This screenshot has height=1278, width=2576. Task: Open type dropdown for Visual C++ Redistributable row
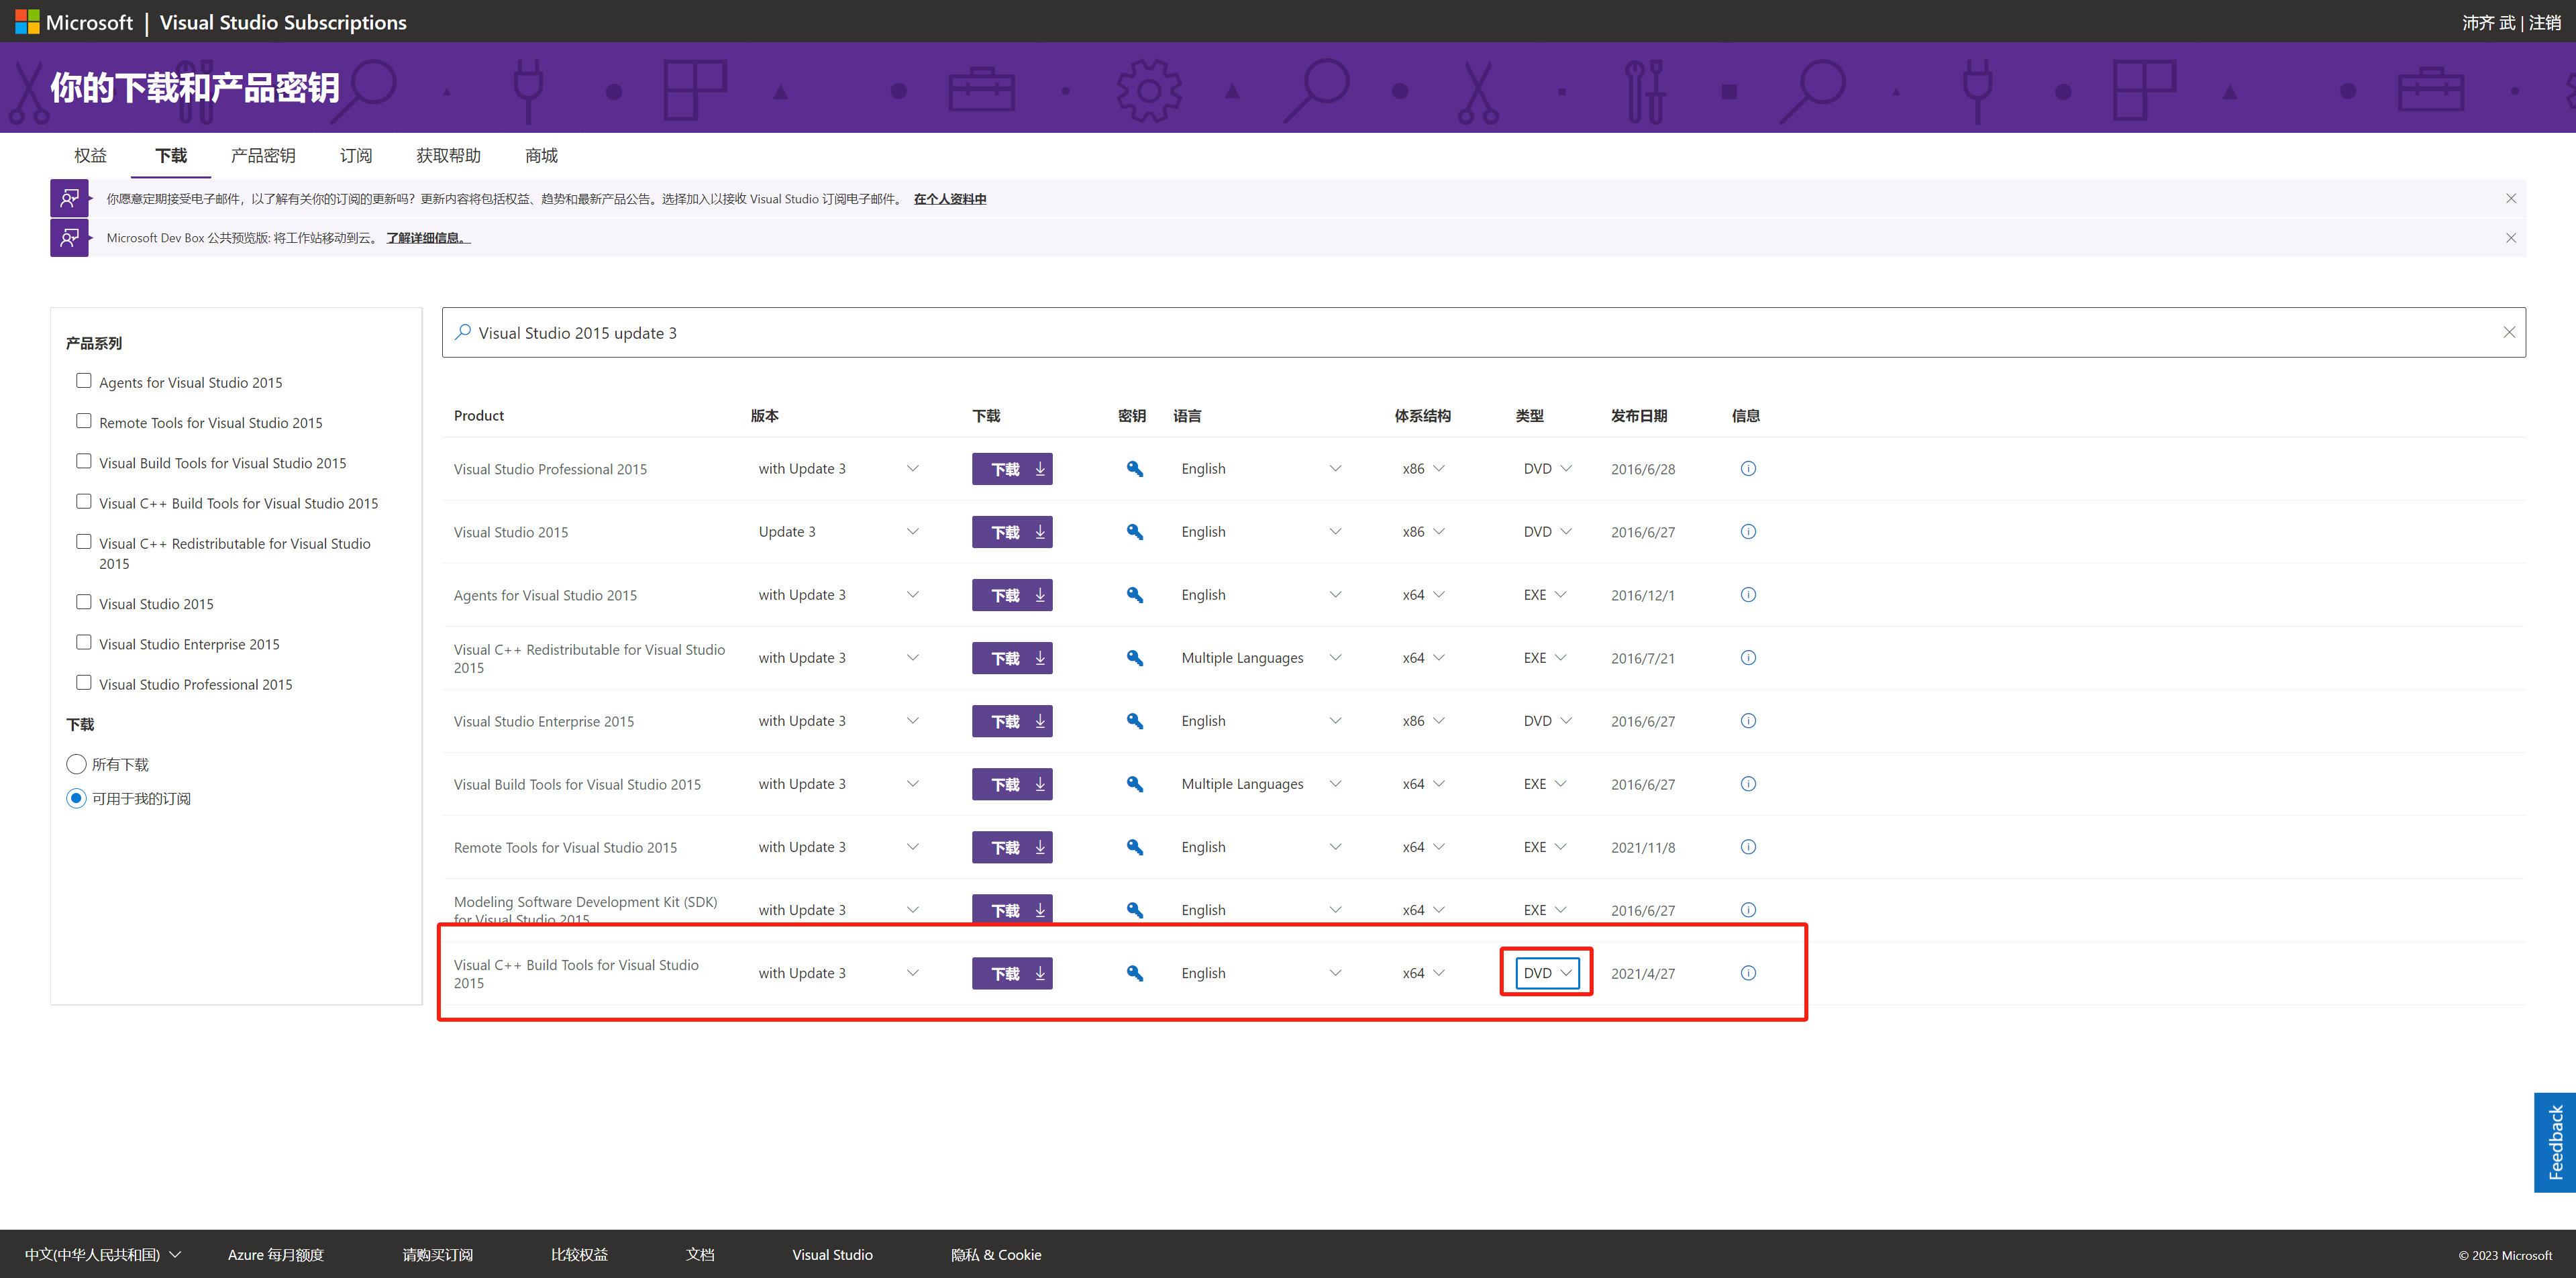tap(1545, 658)
